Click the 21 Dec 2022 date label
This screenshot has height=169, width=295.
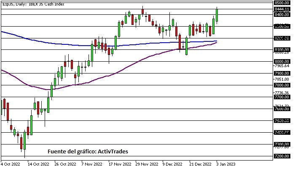(x=199, y=164)
